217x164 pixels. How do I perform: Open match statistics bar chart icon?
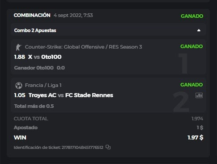199,95
